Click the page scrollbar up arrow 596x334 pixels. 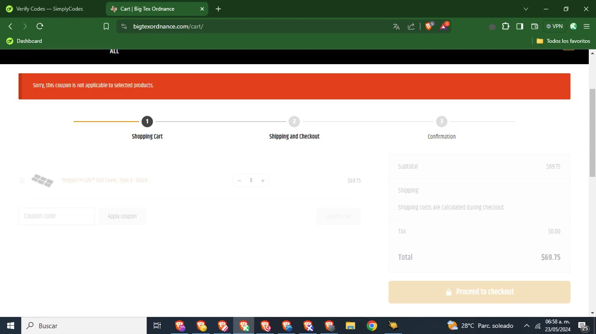pyautogui.click(x=592, y=53)
